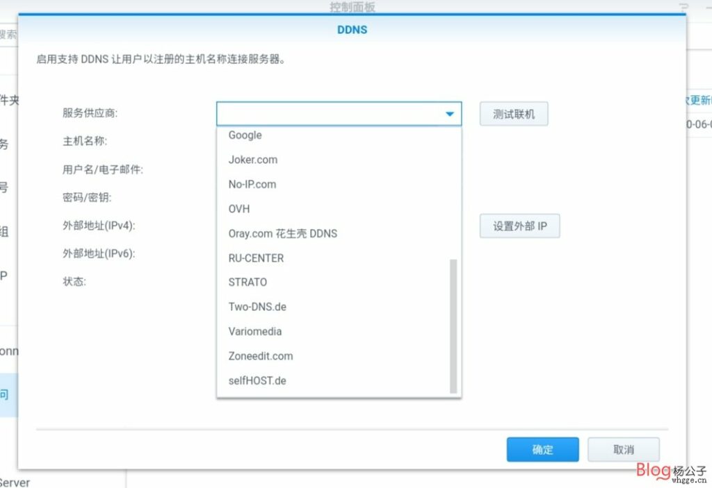
Task: Choose RU-CENTER provider entry
Action: 339,258
